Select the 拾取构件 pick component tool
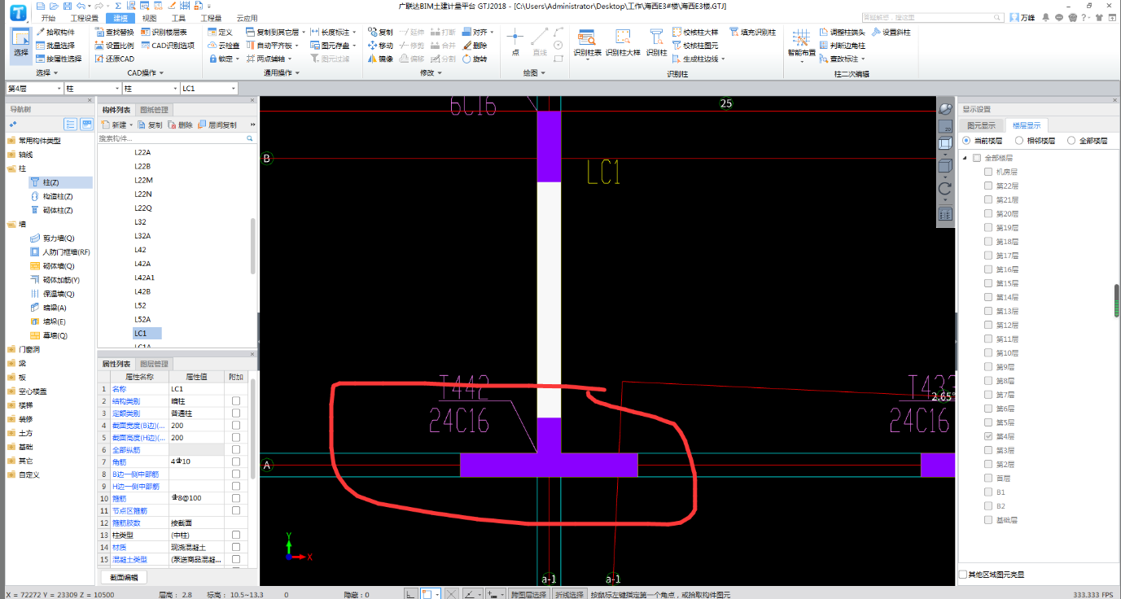 tap(55, 32)
